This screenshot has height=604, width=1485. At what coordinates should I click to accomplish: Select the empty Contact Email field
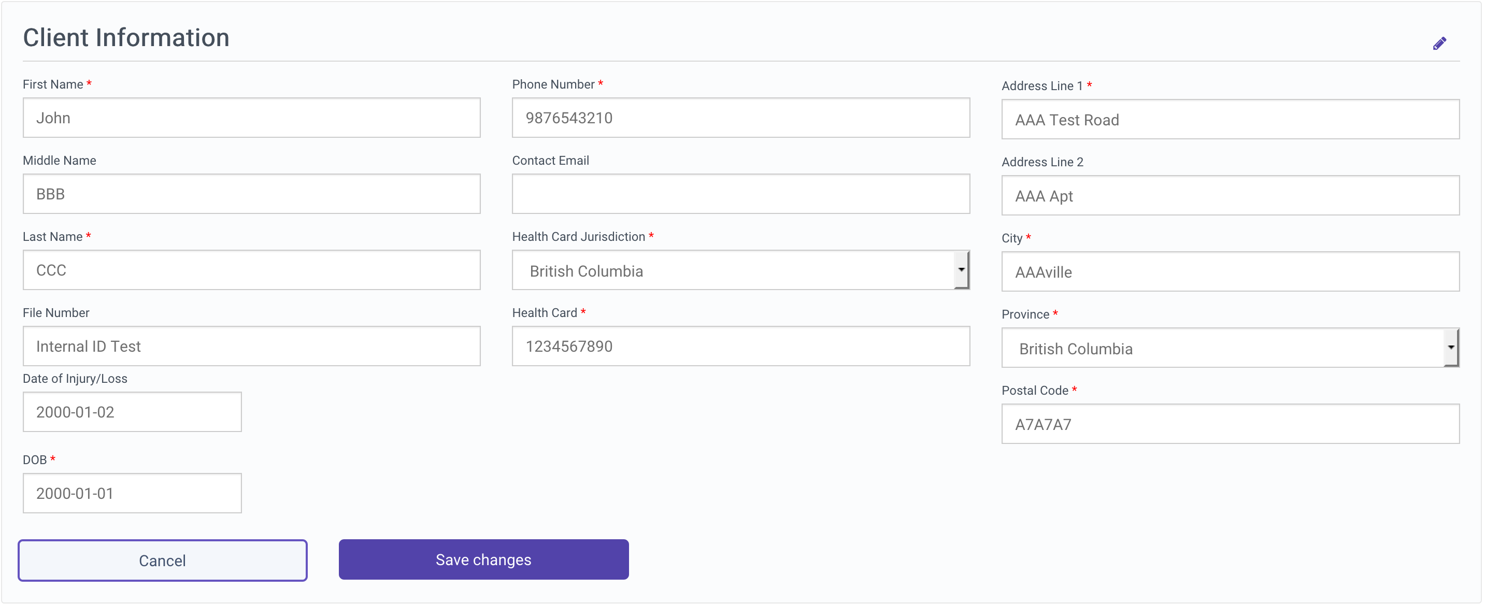(740, 194)
